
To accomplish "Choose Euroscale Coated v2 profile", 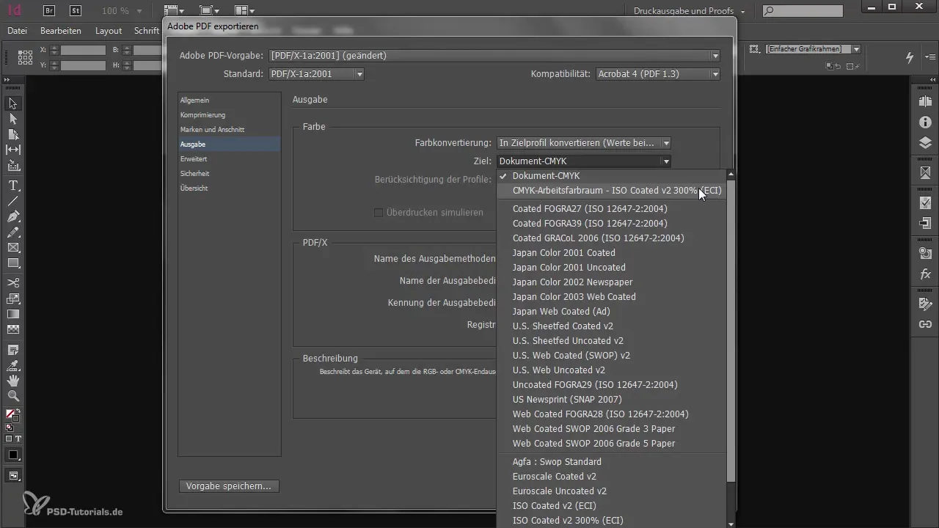I will (611, 477).
